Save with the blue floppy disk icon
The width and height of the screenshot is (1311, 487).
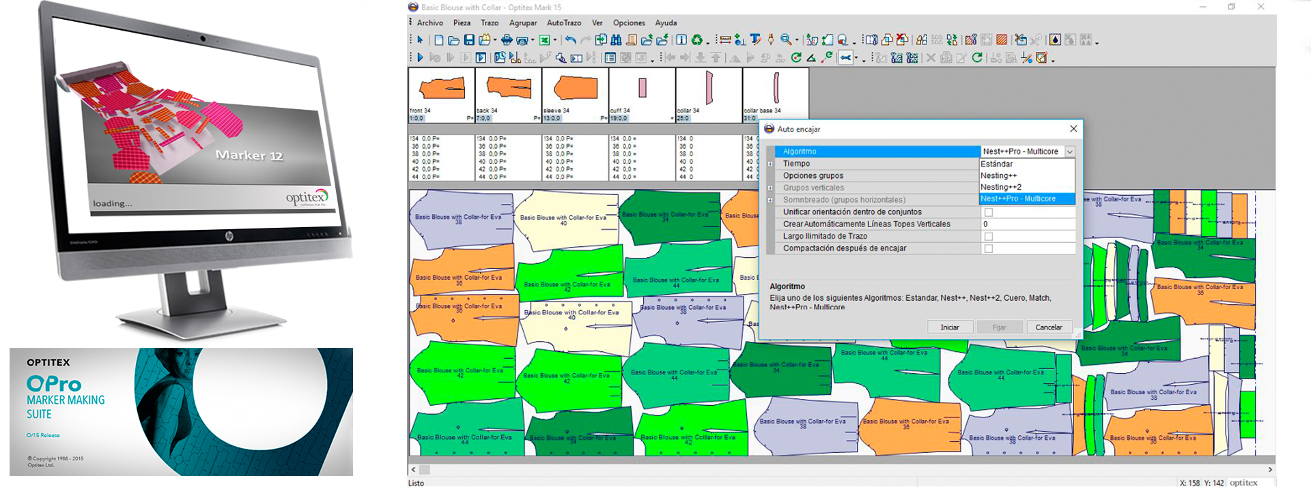(469, 40)
